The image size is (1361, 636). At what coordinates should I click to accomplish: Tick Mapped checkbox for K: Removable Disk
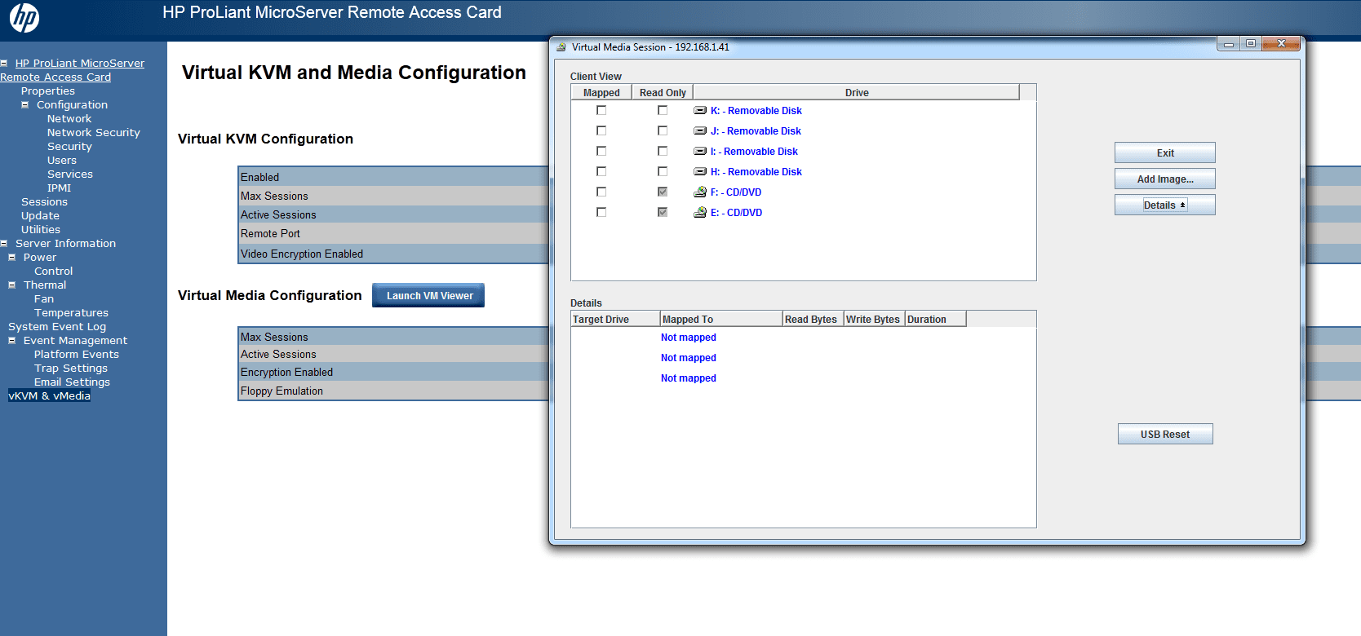point(601,110)
